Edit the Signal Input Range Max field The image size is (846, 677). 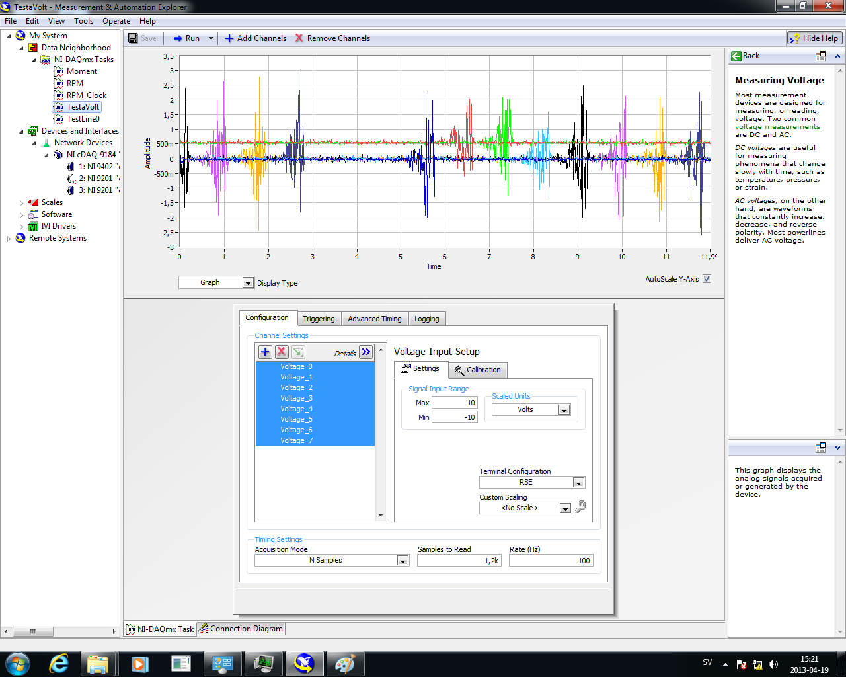pyautogui.click(x=454, y=403)
